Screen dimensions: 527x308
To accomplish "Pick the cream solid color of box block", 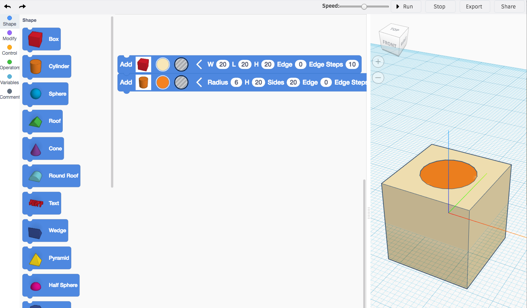I will (163, 64).
